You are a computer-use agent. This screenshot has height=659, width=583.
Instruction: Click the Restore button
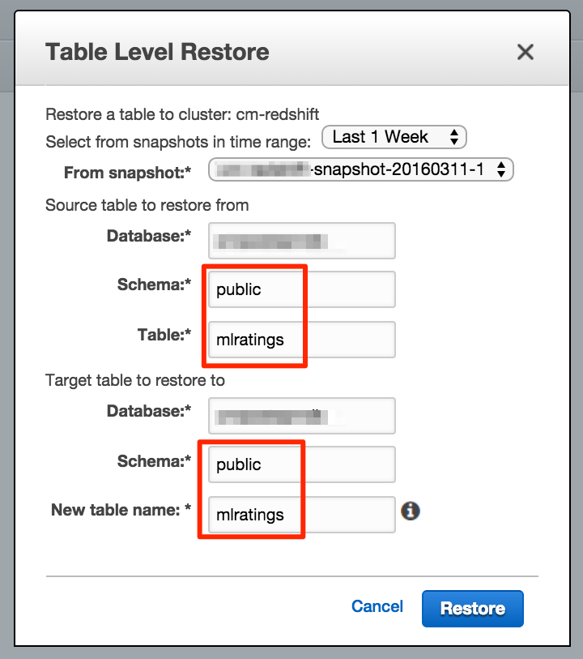[472, 608]
